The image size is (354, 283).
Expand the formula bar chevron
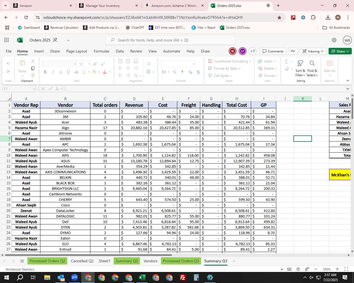[348, 89]
